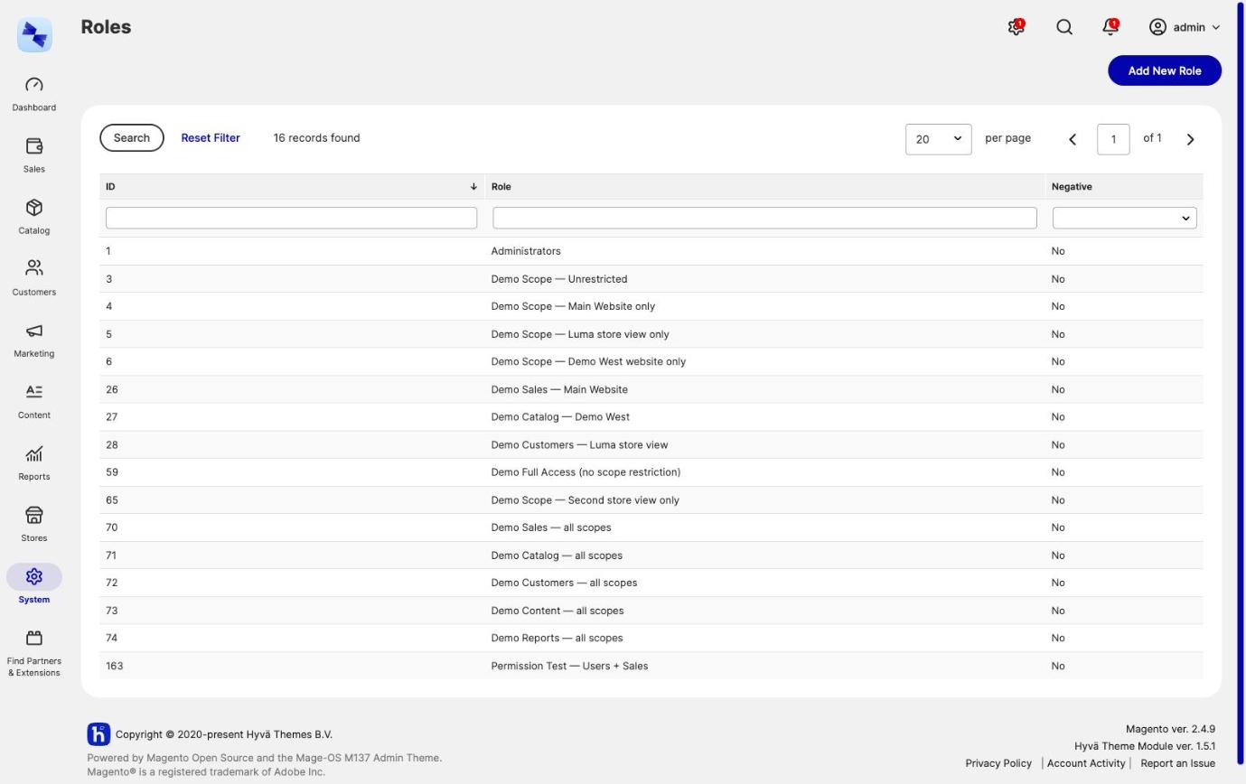Viewport: 1246px width, 784px height.
Task: Click the Reset Filter link
Action: [211, 138]
